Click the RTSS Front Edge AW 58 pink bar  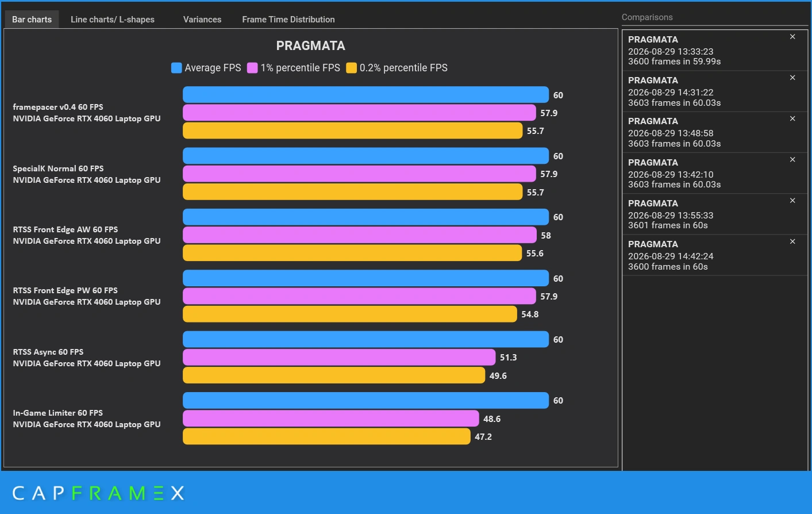[360, 235]
